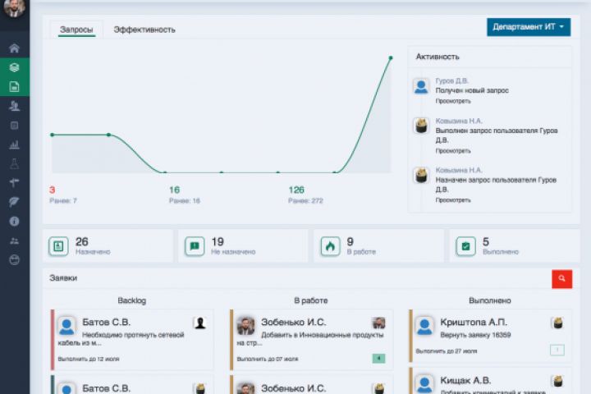Click Выполнить до 27 июля deadline text
The width and height of the screenshot is (591, 394).
(x=447, y=351)
